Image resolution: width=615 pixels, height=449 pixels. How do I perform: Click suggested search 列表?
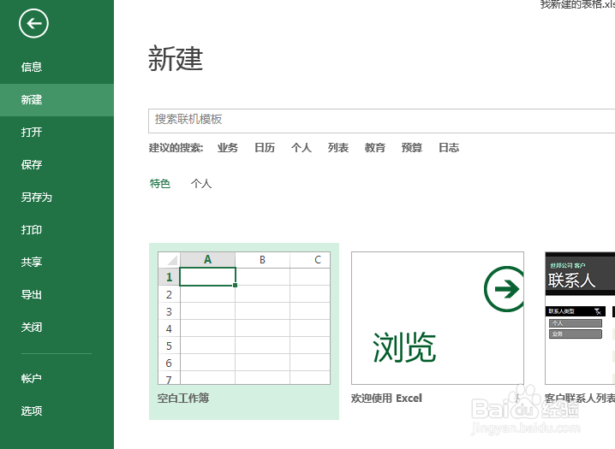[x=338, y=148]
